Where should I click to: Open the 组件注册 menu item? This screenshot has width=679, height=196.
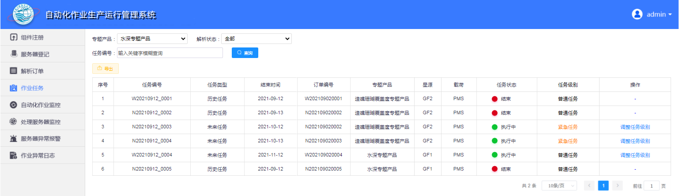pyautogui.click(x=42, y=37)
